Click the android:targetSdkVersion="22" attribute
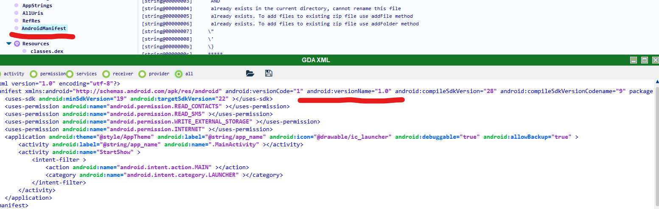The width and height of the screenshot is (659, 209). (x=179, y=99)
